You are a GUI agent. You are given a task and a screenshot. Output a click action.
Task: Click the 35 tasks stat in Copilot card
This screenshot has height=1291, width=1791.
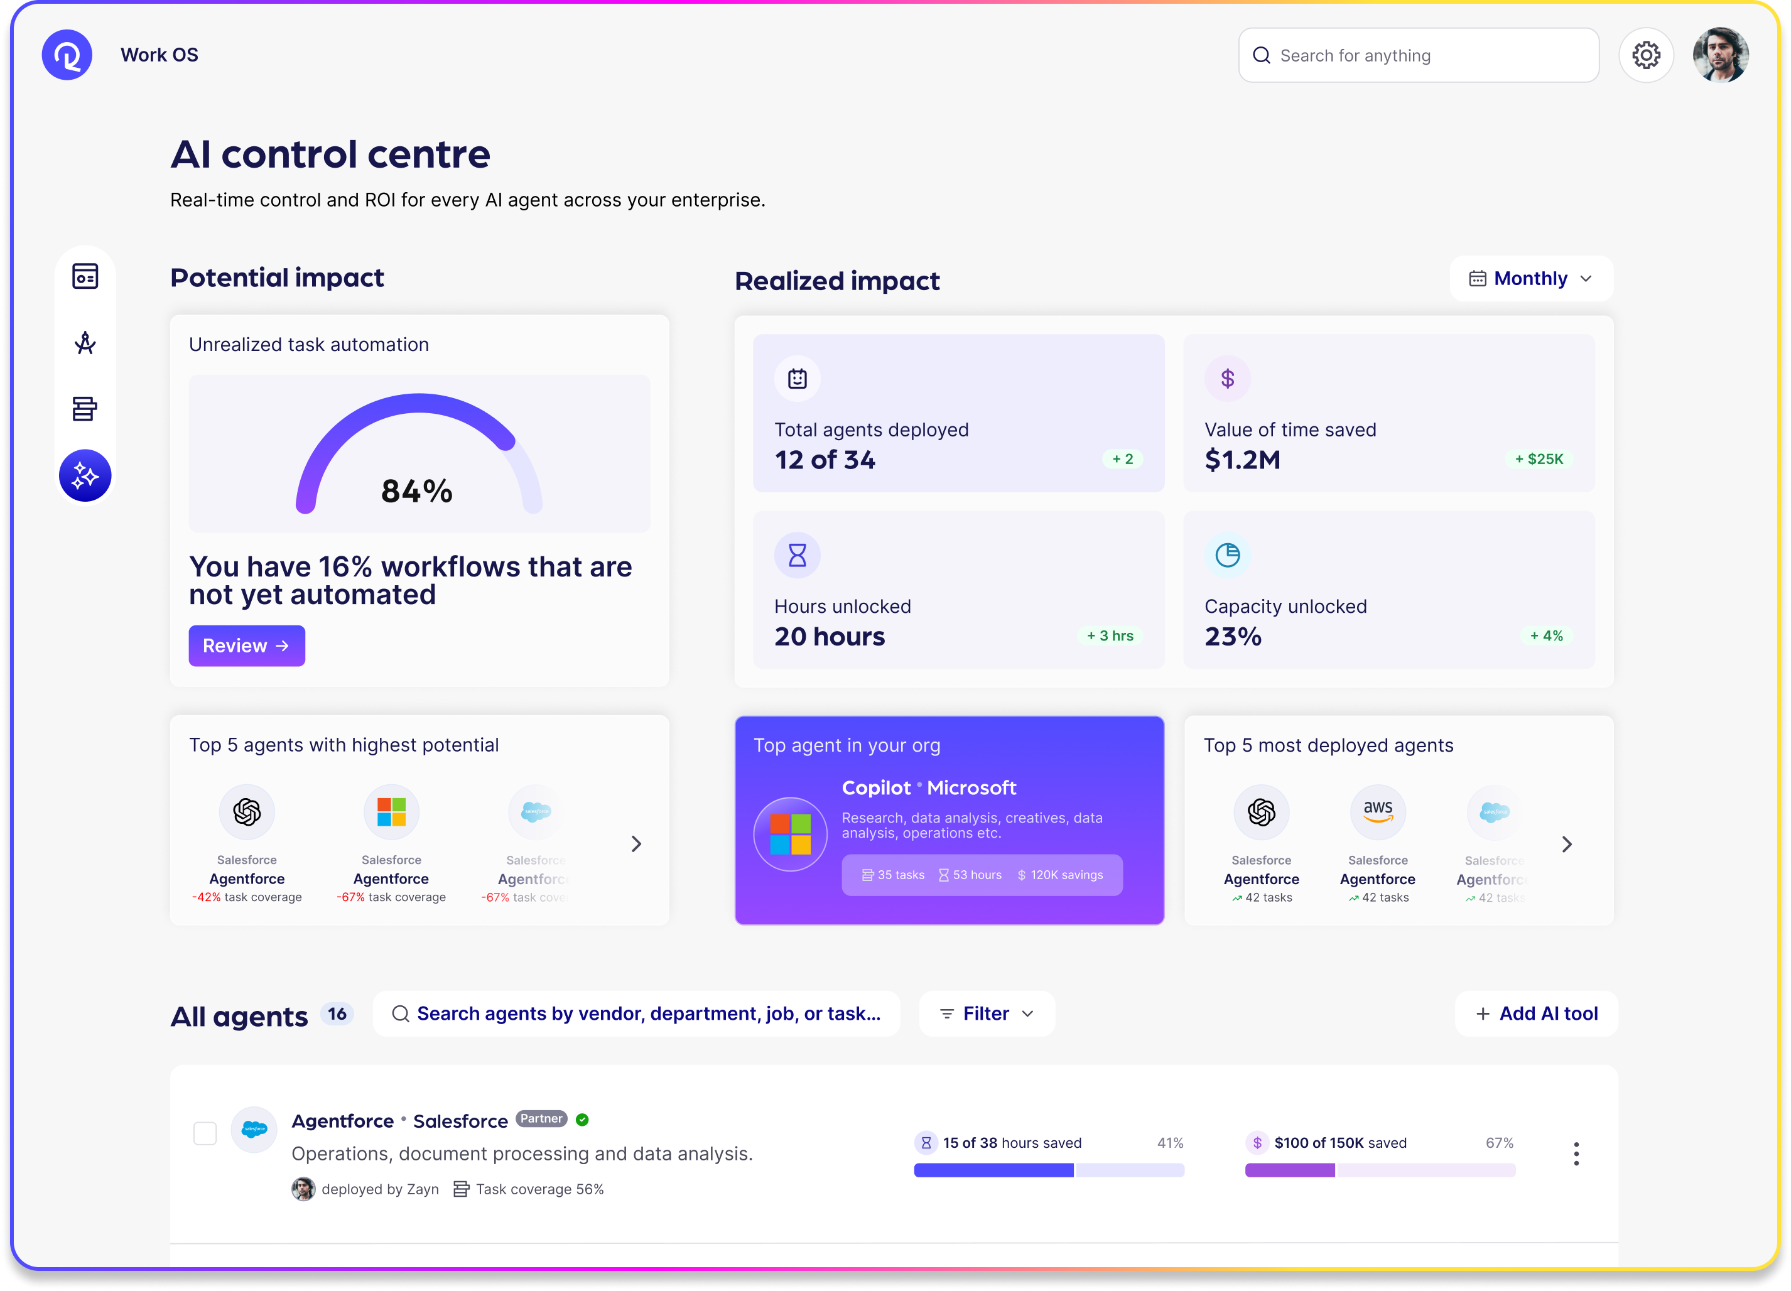(892, 875)
